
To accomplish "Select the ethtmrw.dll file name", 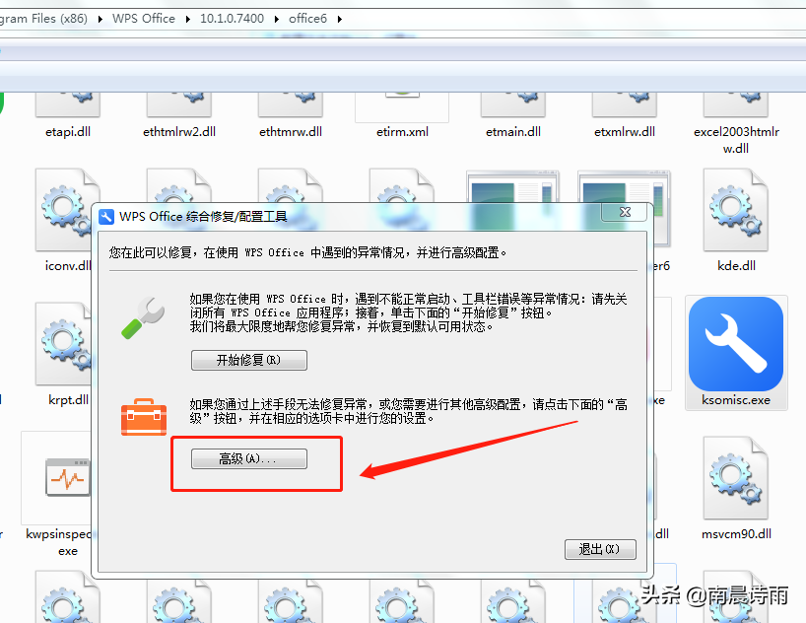I will coord(291,132).
